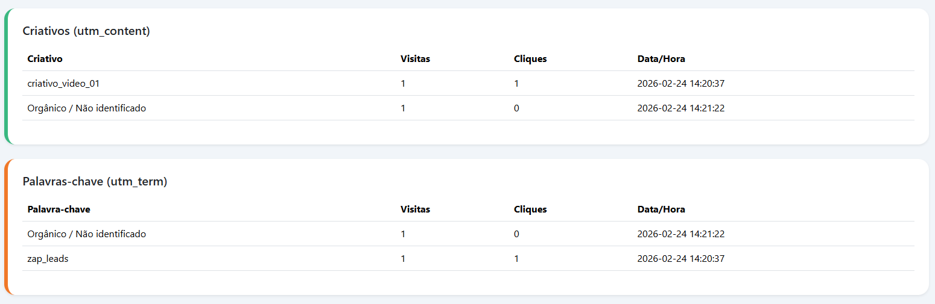Select Visitas header in the Criativos table
935x304 pixels.
[x=415, y=59]
